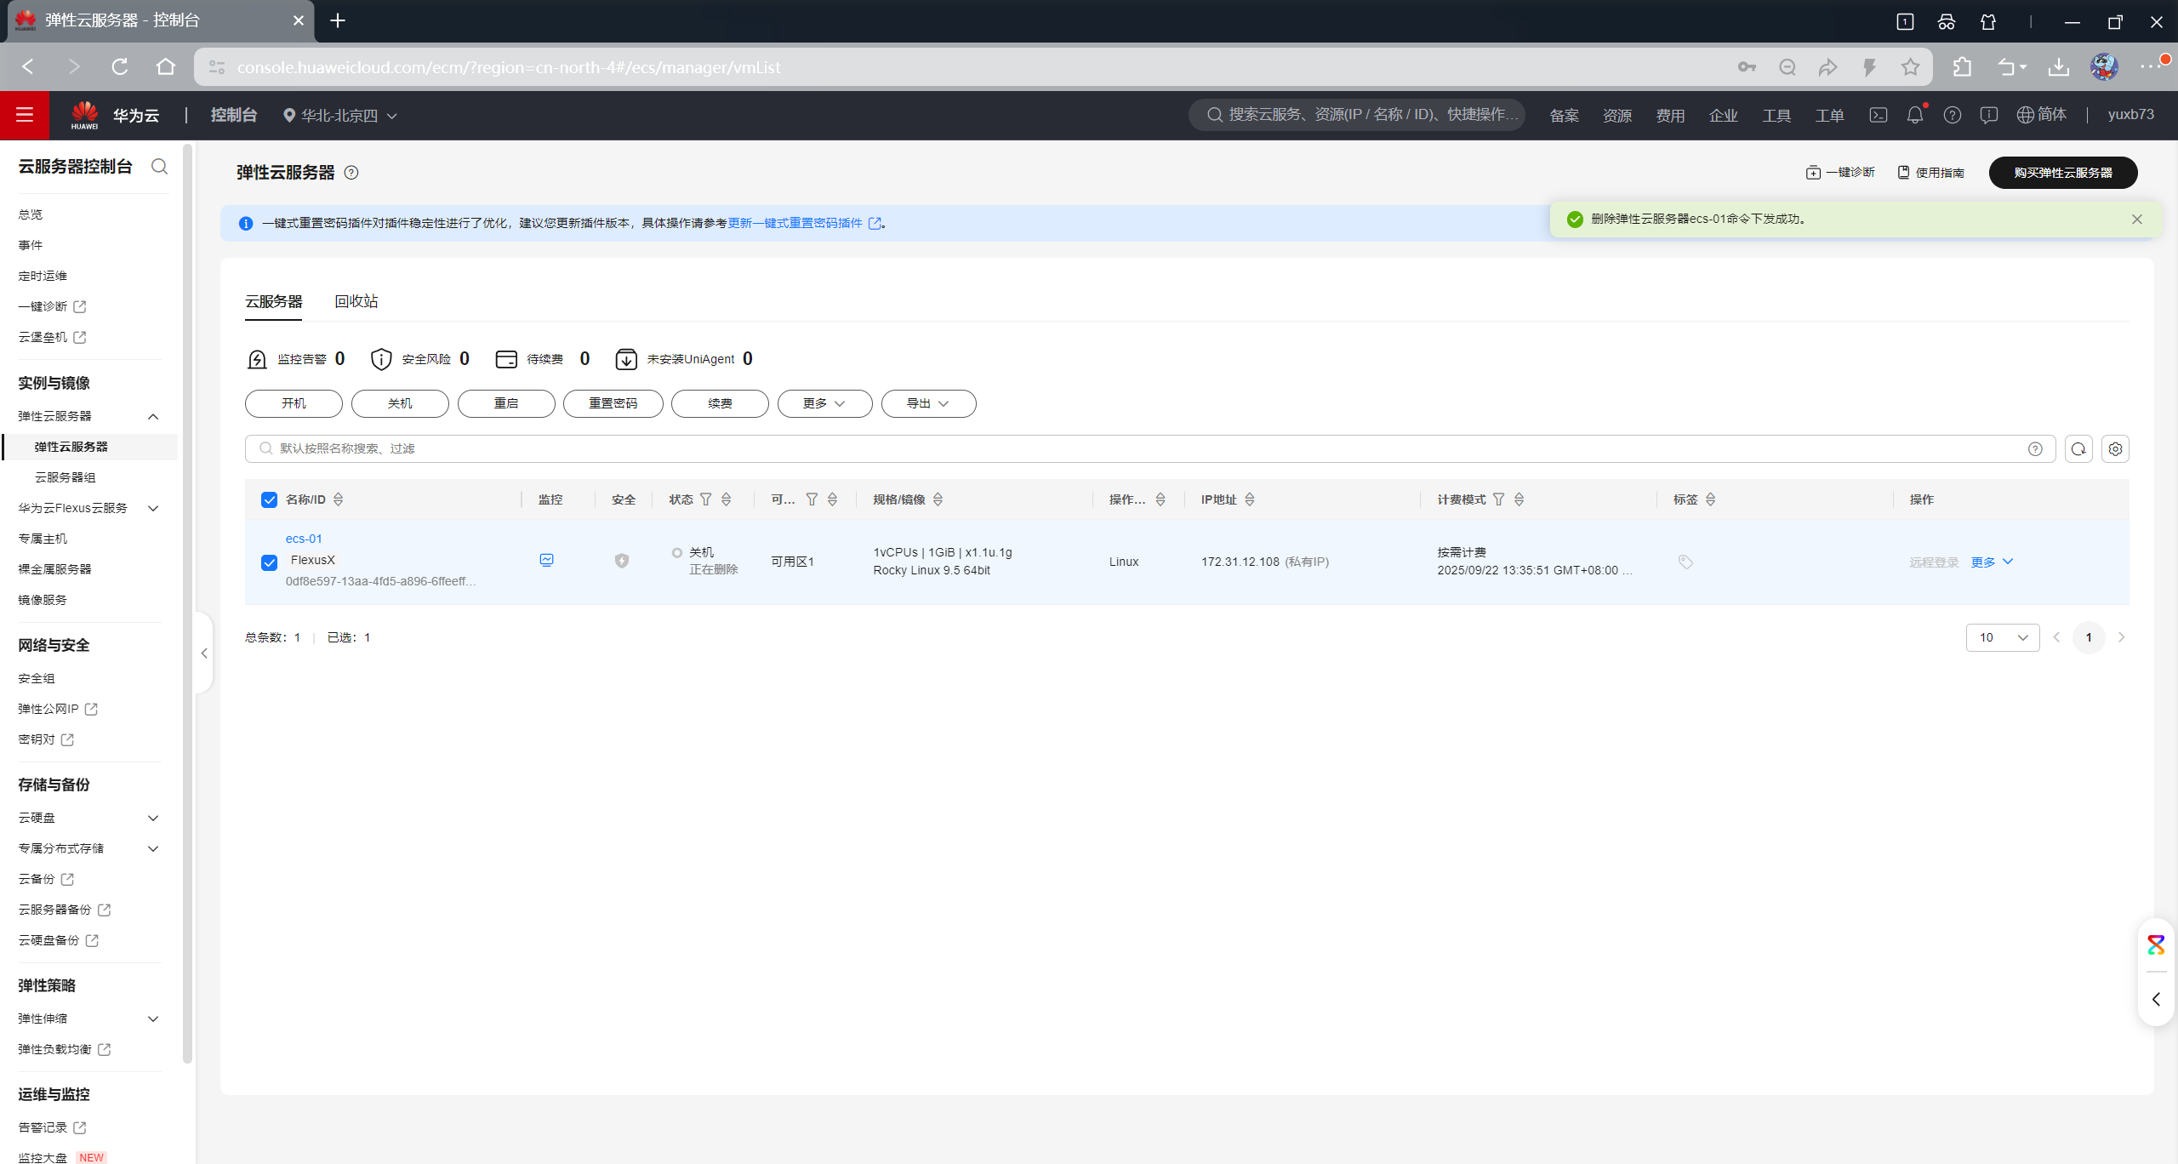Image resolution: width=2178 pixels, height=1164 pixels.
Task: Open table column settings gear icon
Action: 2115,448
